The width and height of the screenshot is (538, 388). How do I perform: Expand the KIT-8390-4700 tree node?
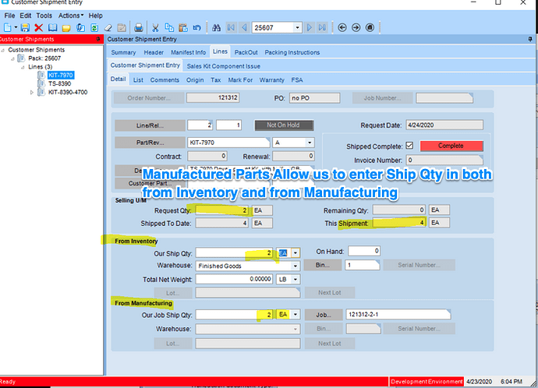(32, 92)
